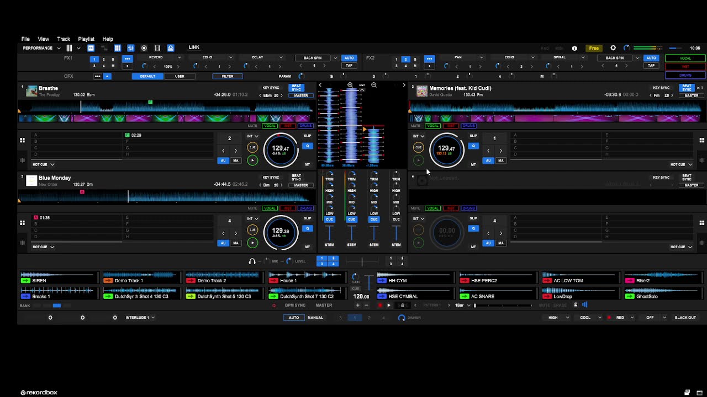The width and height of the screenshot is (707, 397).
Task: Toggle MASTER on deck 3 Blue Monday
Action: (301, 185)
